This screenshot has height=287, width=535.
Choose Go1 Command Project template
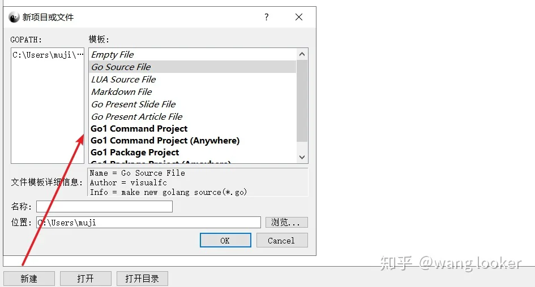[192, 129]
